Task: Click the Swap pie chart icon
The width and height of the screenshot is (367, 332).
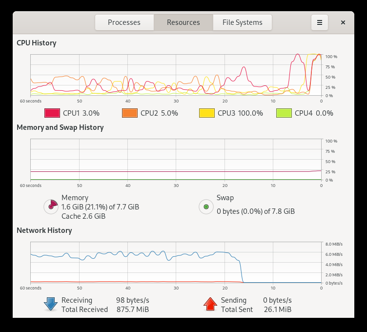Action: [206, 207]
